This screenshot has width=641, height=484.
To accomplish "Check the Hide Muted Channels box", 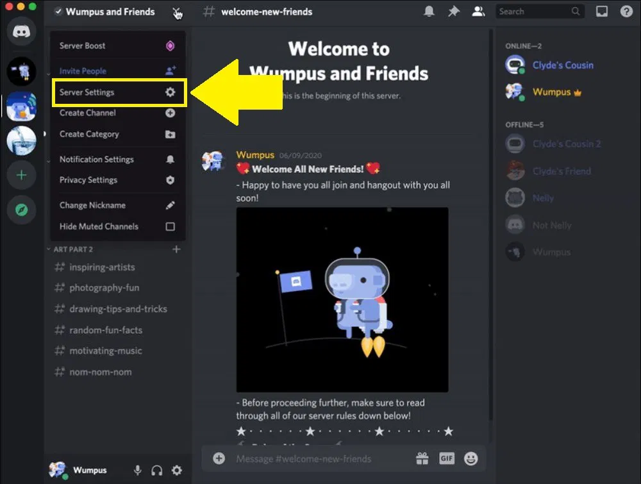I will pos(169,226).
